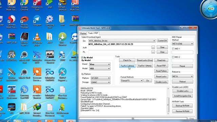Enable the IMEI 1 checkbox

coord(173,49)
